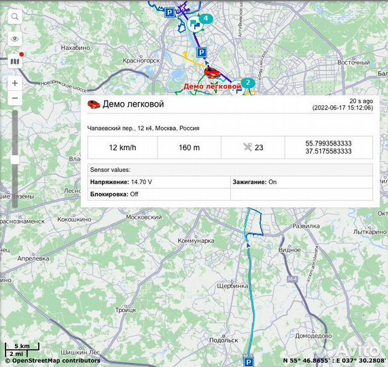Click the Sensor values header

click(x=230, y=170)
